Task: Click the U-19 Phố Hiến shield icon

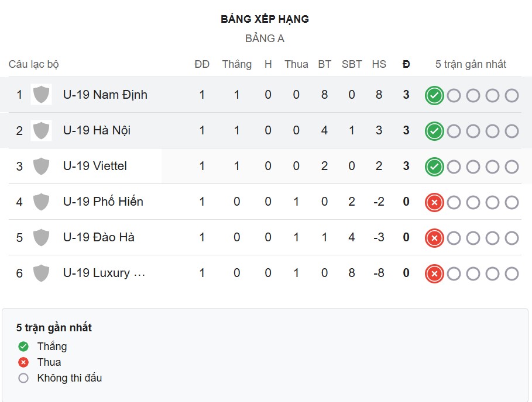Action: 41,202
